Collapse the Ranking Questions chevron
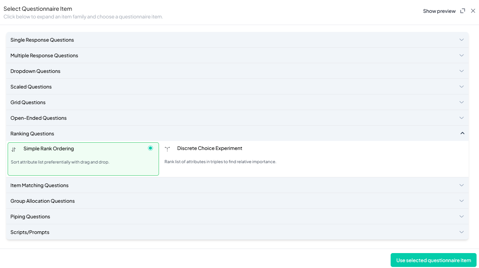 [462, 133]
